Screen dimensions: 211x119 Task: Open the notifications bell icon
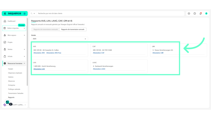pyautogui.click(x=201, y=14)
